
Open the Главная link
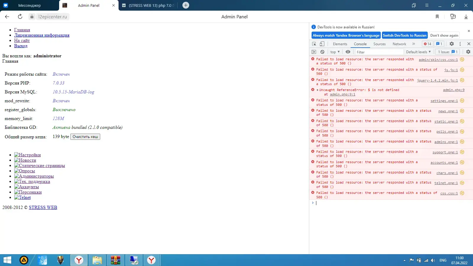click(x=22, y=30)
